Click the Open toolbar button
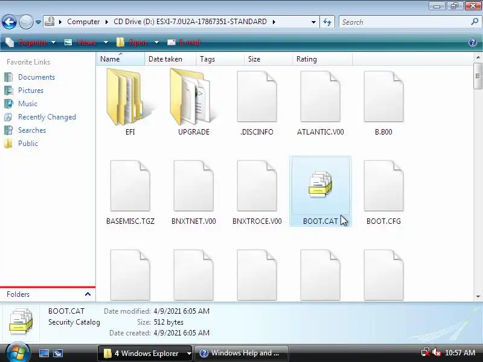The image size is (483, 362). tap(132, 42)
